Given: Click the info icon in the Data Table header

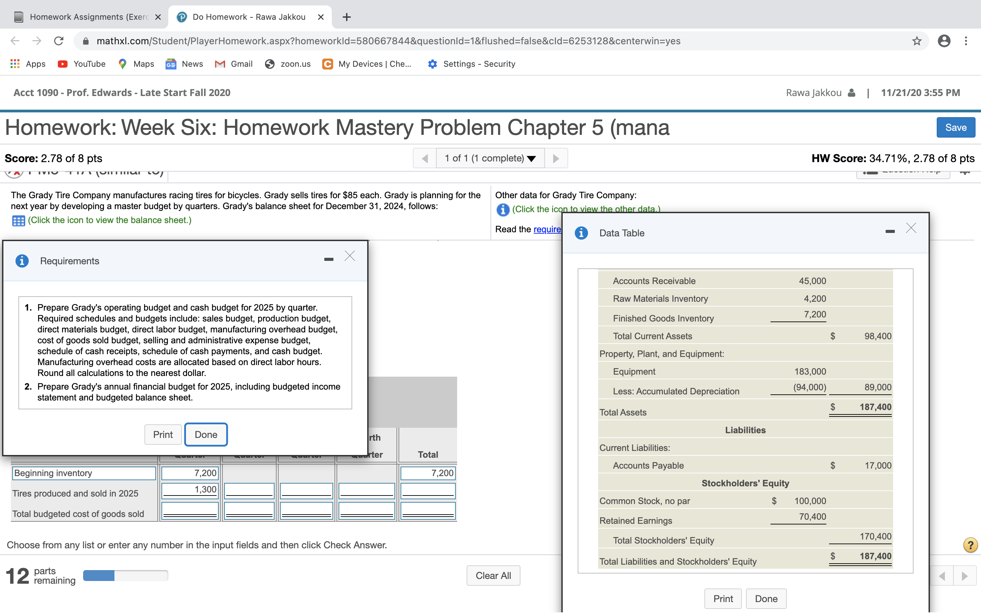Looking at the screenshot, I should [581, 233].
